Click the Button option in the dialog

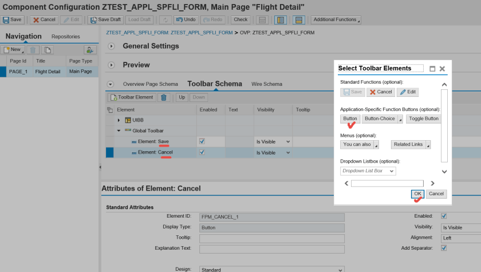(x=349, y=119)
